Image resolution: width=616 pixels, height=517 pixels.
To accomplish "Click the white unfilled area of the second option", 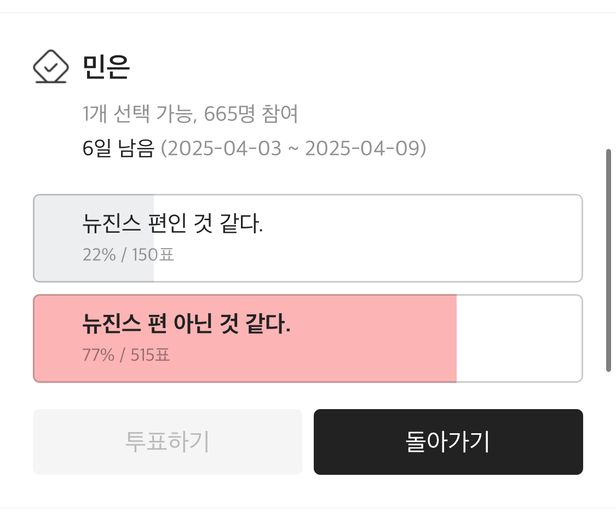I will coord(518,338).
